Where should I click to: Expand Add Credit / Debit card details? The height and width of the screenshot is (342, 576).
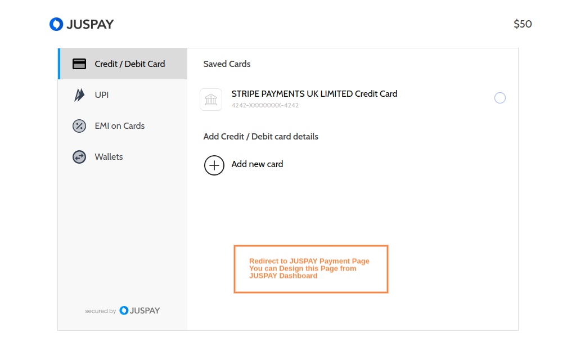pyautogui.click(x=260, y=136)
